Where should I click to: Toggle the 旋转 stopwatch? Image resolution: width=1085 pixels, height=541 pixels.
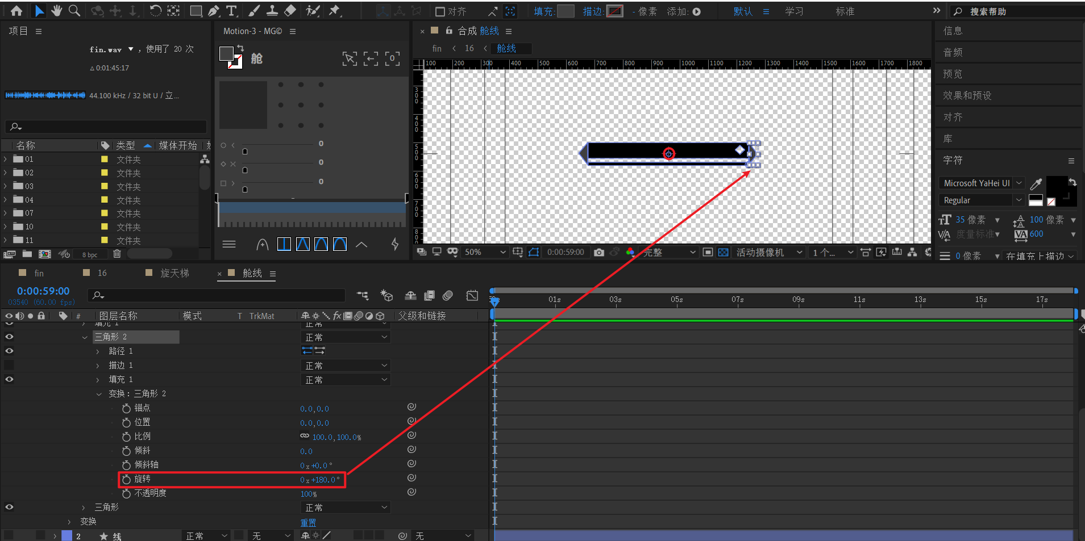126,479
